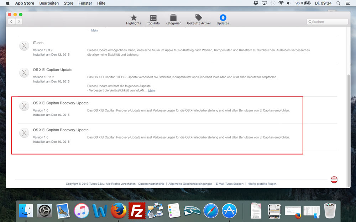Expand Mehr link in El Capitan-Update description

pos(152,91)
